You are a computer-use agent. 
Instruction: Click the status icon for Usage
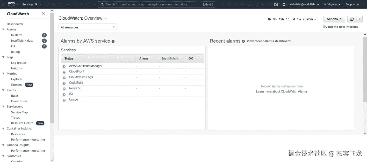[x=64, y=100]
